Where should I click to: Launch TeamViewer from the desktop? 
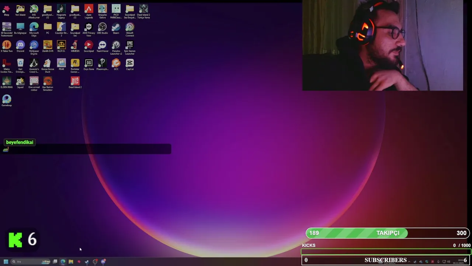(x=103, y=47)
